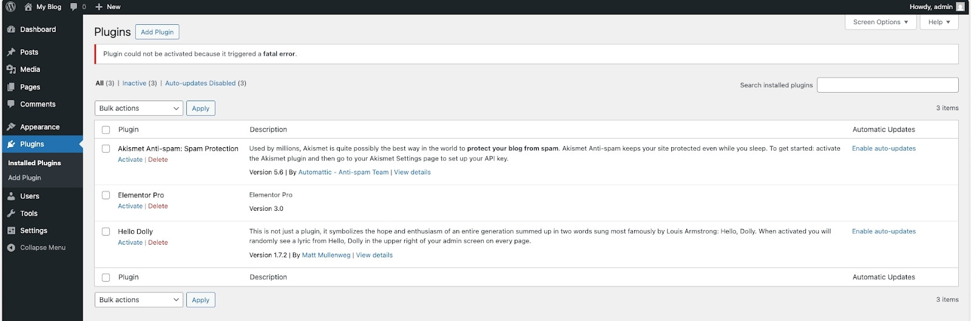Click Collapse Menu label
971x321 pixels.
[x=42, y=248]
